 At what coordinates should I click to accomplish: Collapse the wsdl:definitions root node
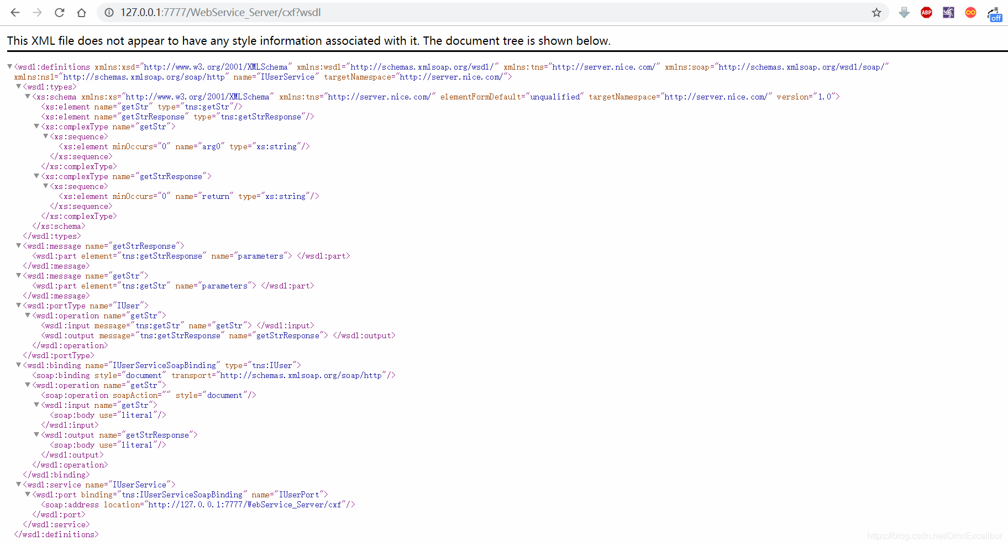9,66
